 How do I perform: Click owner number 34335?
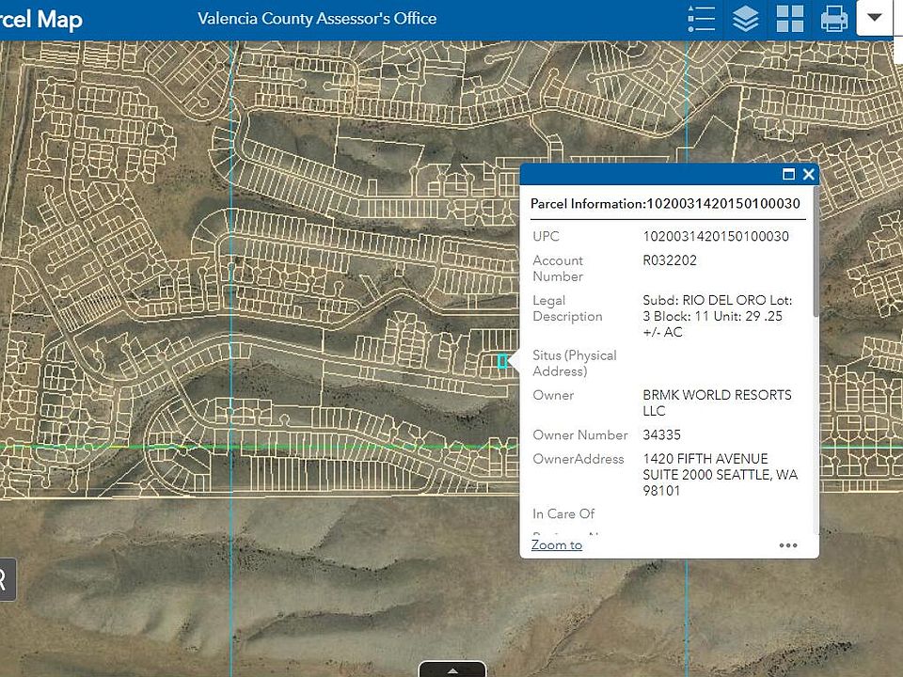[661, 434]
